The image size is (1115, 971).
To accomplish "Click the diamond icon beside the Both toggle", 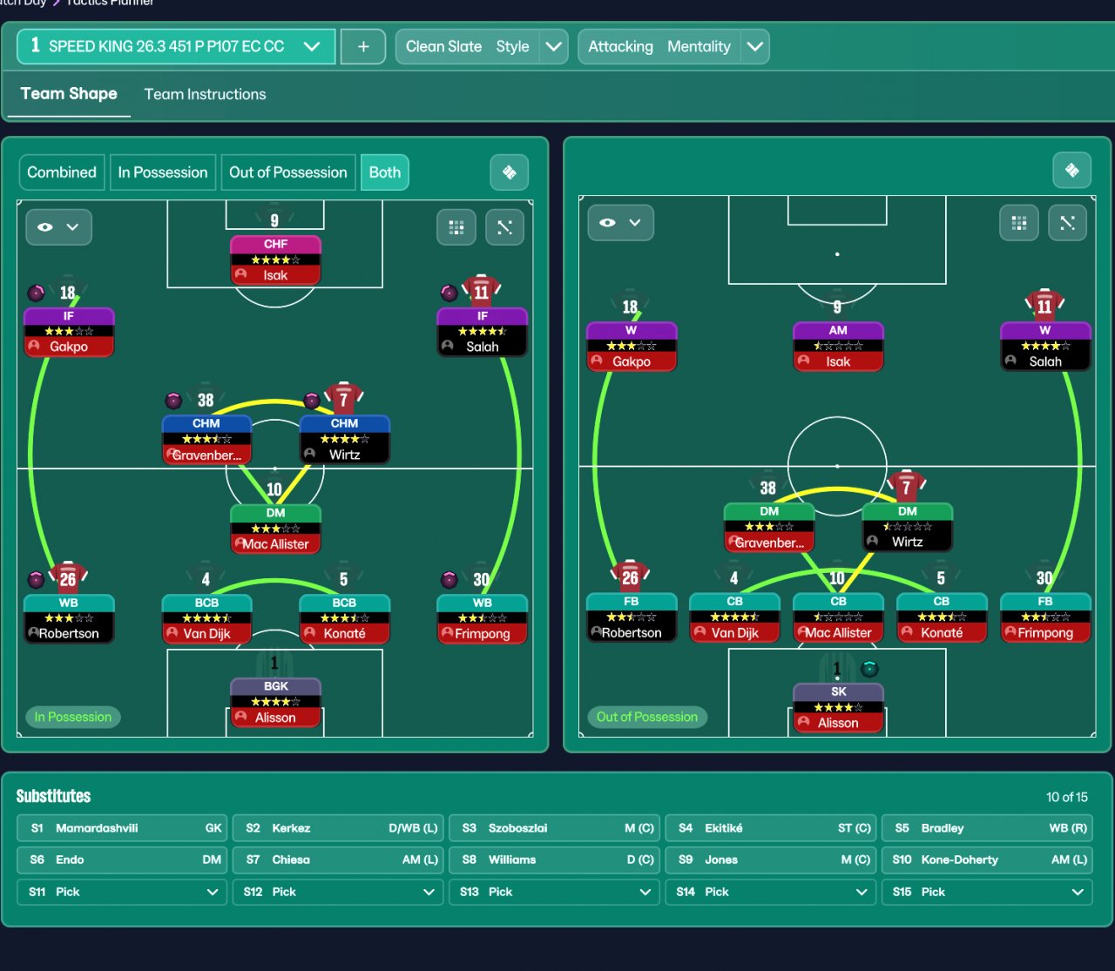I will pos(510,172).
